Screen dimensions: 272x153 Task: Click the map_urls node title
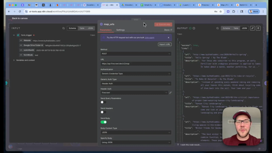coord(109,24)
